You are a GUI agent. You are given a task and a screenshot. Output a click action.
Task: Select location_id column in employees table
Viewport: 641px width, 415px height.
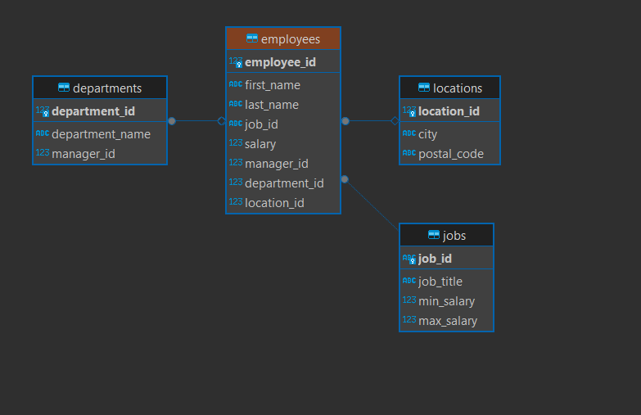click(x=283, y=202)
